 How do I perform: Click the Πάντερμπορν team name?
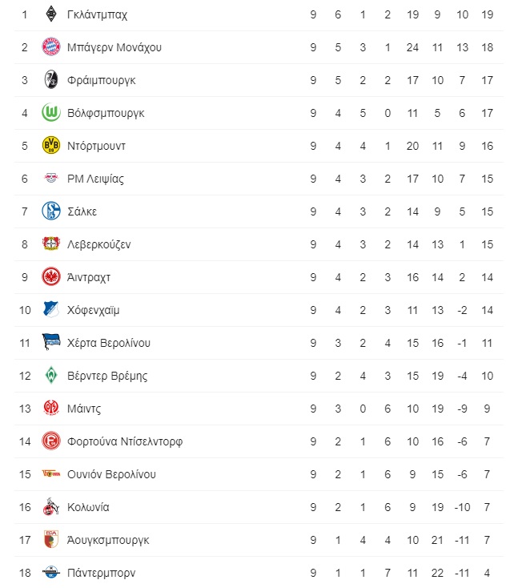pos(101,573)
